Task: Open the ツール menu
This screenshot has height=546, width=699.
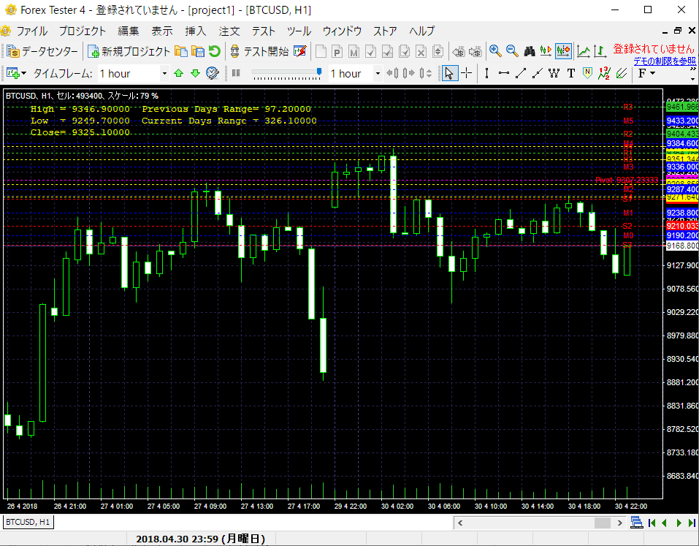Action: point(299,31)
